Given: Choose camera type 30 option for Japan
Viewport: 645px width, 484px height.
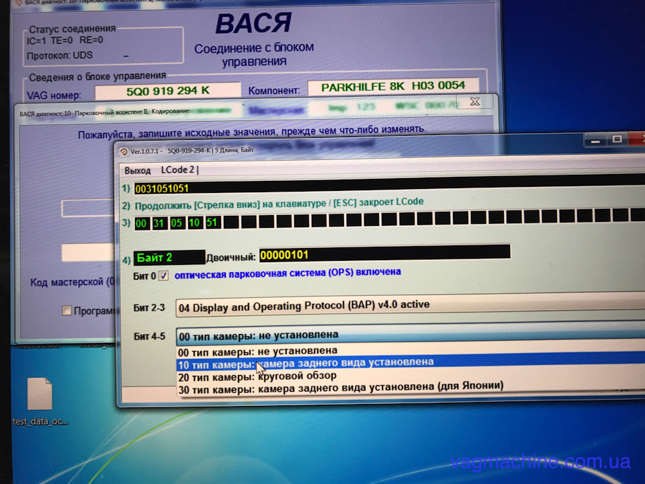Looking at the screenshot, I should pos(341,387).
